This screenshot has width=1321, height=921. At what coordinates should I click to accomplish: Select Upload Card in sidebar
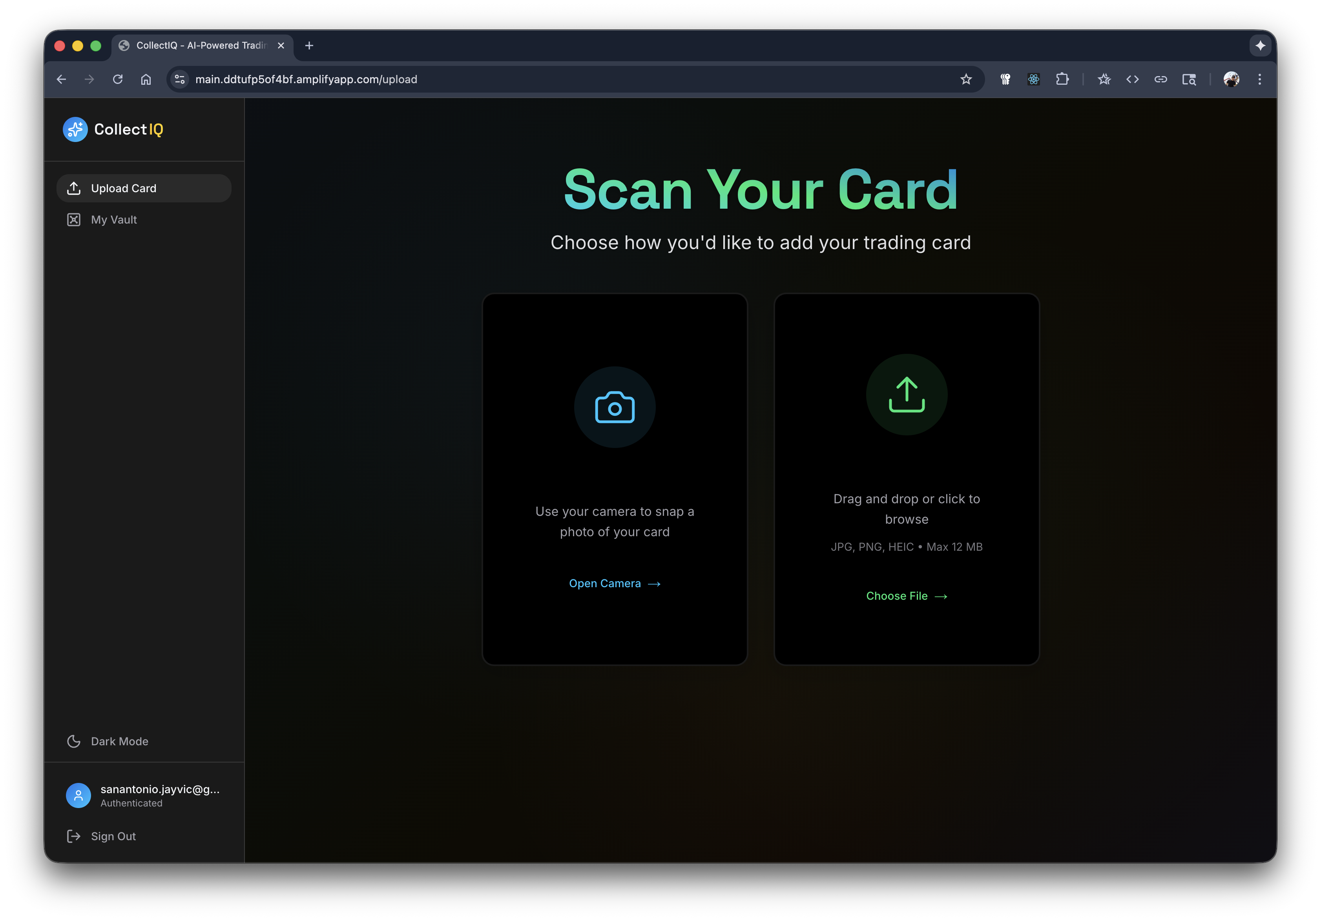coord(144,188)
